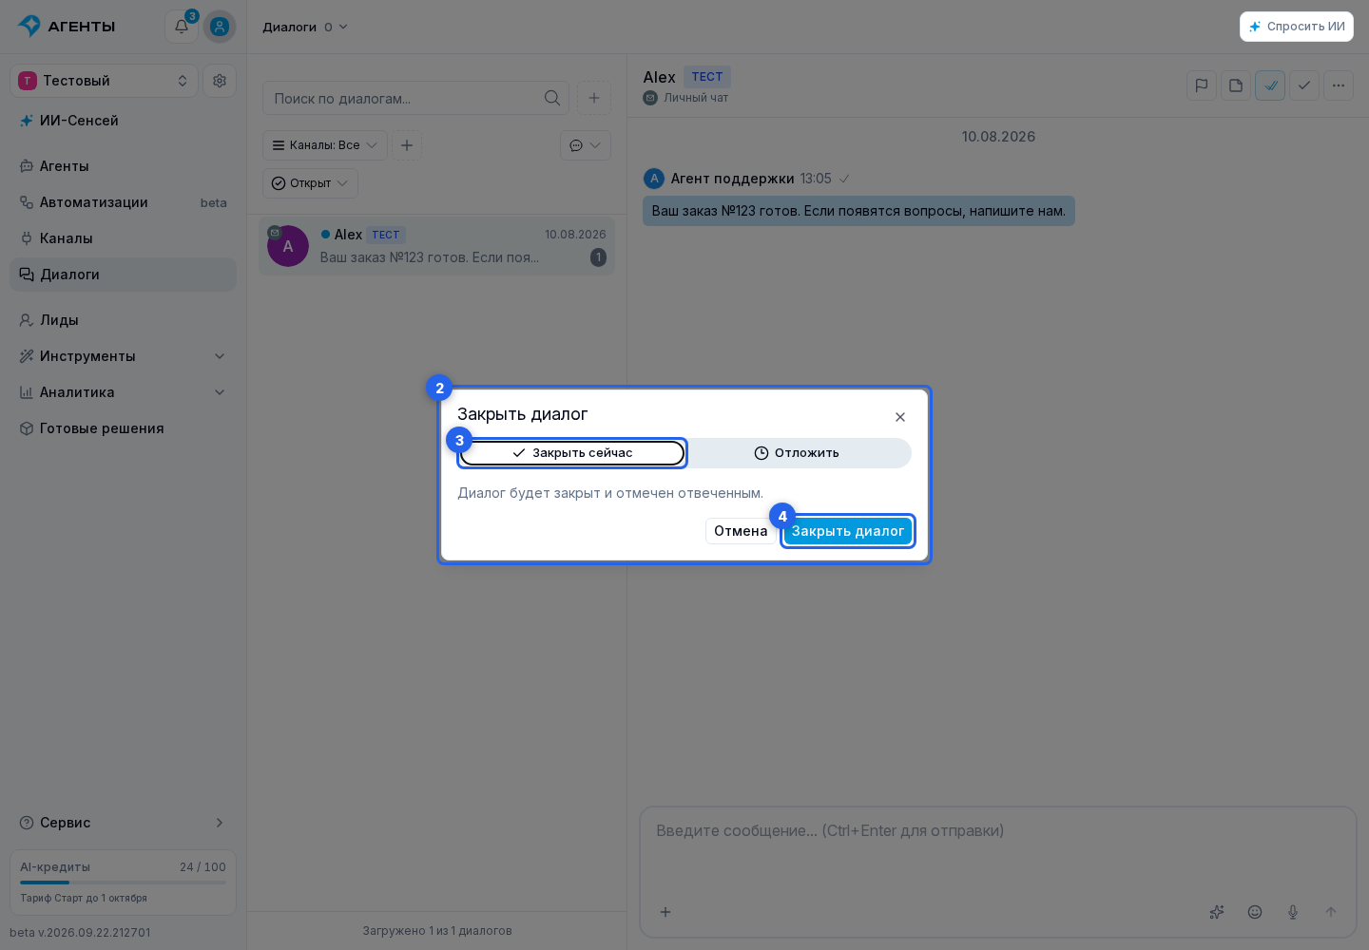Screen dimensions: 1369x950
Task: Click the Спросить ИИ button
Action: pos(1297,27)
